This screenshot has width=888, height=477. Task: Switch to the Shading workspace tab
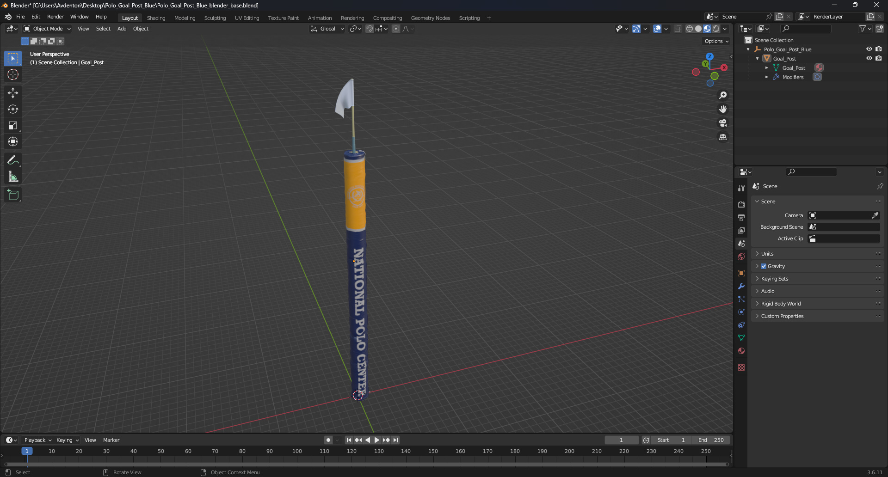coord(156,18)
